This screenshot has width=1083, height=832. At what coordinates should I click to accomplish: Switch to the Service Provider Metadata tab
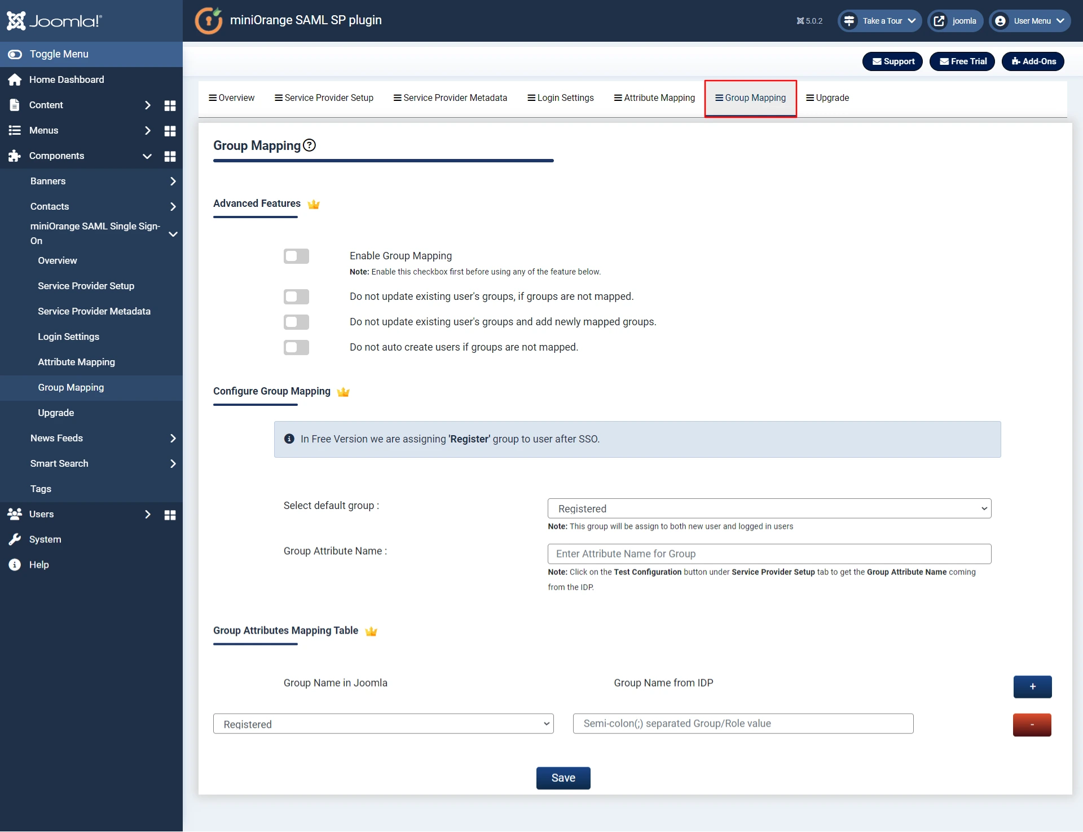coord(451,98)
